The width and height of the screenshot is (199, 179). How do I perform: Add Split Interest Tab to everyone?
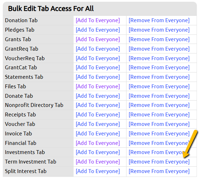(98, 171)
